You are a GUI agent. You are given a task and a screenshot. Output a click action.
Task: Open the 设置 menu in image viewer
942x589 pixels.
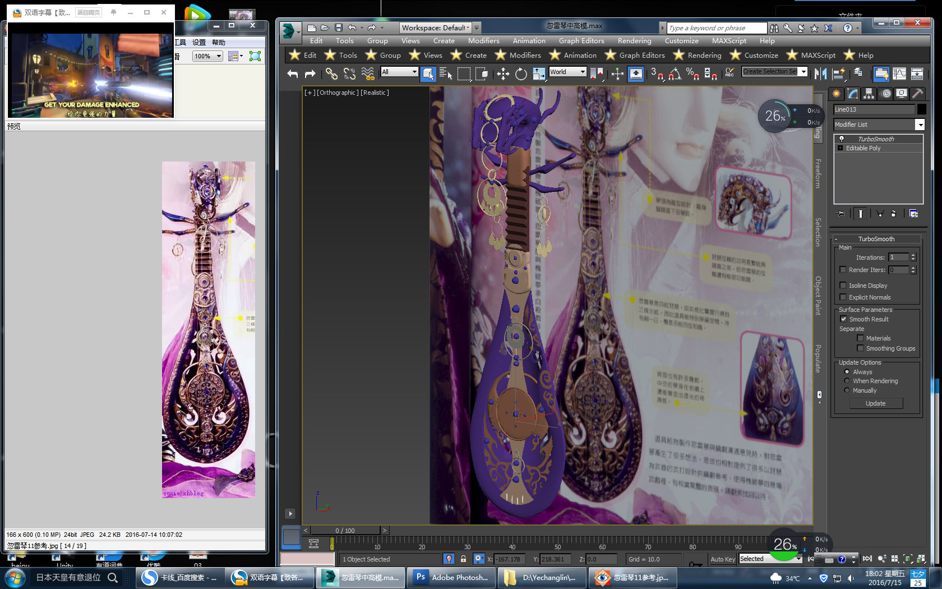[x=199, y=43]
